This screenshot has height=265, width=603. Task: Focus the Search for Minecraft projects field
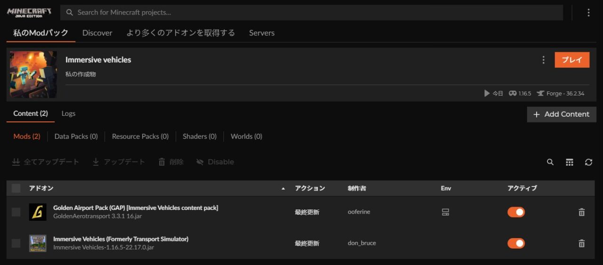click(x=312, y=13)
